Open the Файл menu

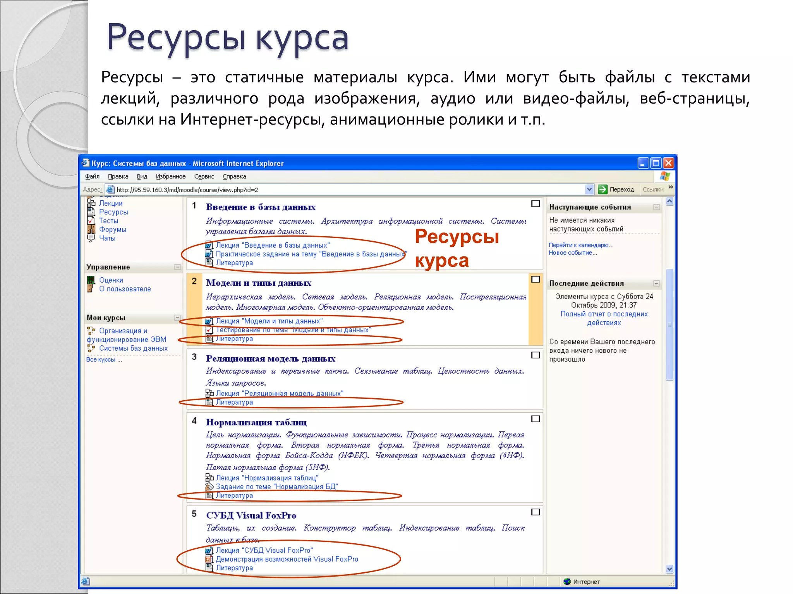(x=92, y=176)
